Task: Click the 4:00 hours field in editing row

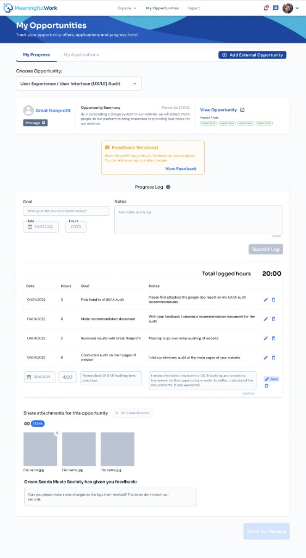Action: (68, 377)
